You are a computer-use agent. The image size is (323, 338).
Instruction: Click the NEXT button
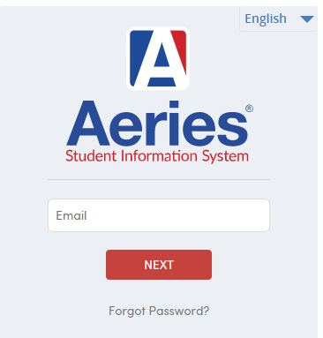coord(159,265)
